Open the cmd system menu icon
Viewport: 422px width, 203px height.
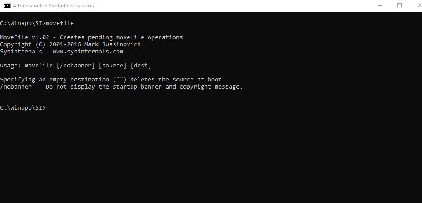[7, 6]
